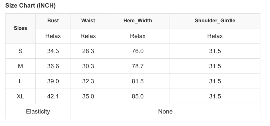The width and height of the screenshot is (270, 126).
Task: Select hem width value 81.5
Action: point(138,81)
